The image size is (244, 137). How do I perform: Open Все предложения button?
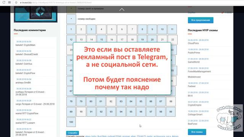201,20
